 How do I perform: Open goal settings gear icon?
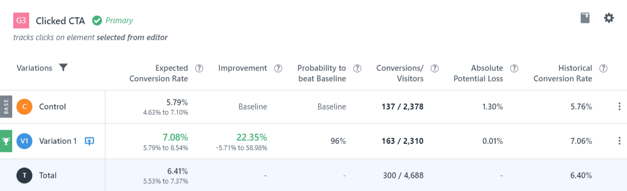coord(608,18)
